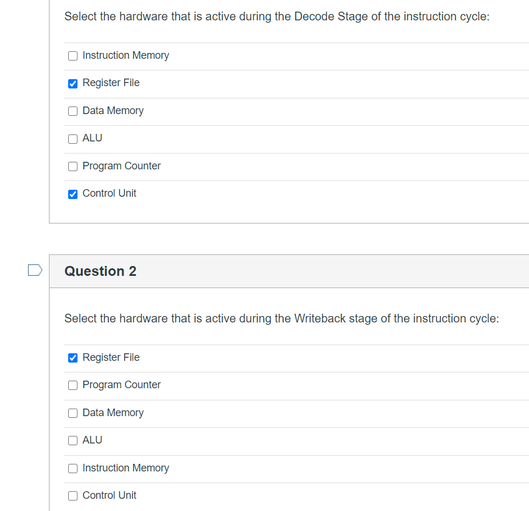The width and height of the screenshot is (529, 511).
Task: Select Program Counter in the Decode Stage question
Action: tap(72, 166)
